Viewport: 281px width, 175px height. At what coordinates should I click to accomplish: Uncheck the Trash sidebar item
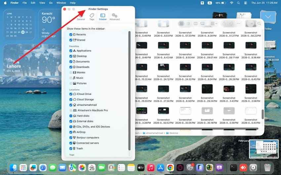pyautogui.click(x=71, y=149)
